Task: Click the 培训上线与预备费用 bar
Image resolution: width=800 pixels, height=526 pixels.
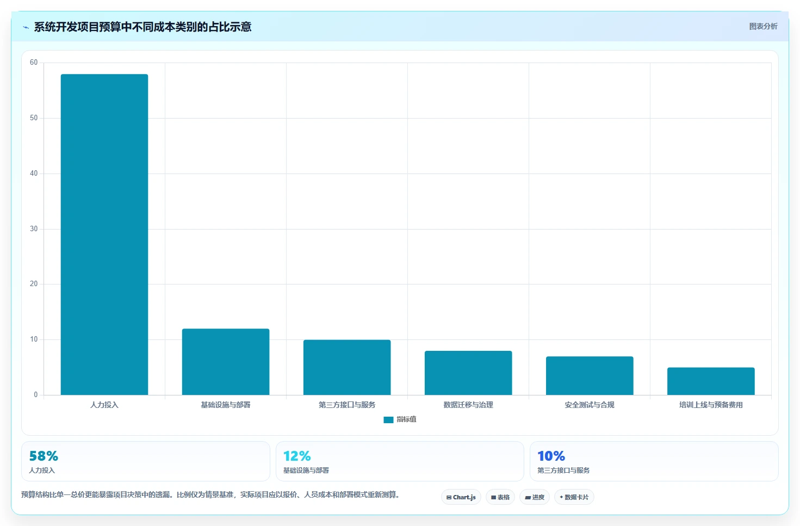Action: point(711,381)
